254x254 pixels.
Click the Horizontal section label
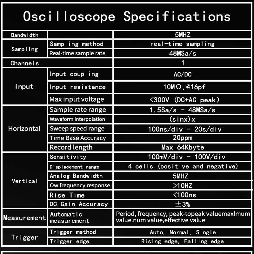tap(24, 129)
